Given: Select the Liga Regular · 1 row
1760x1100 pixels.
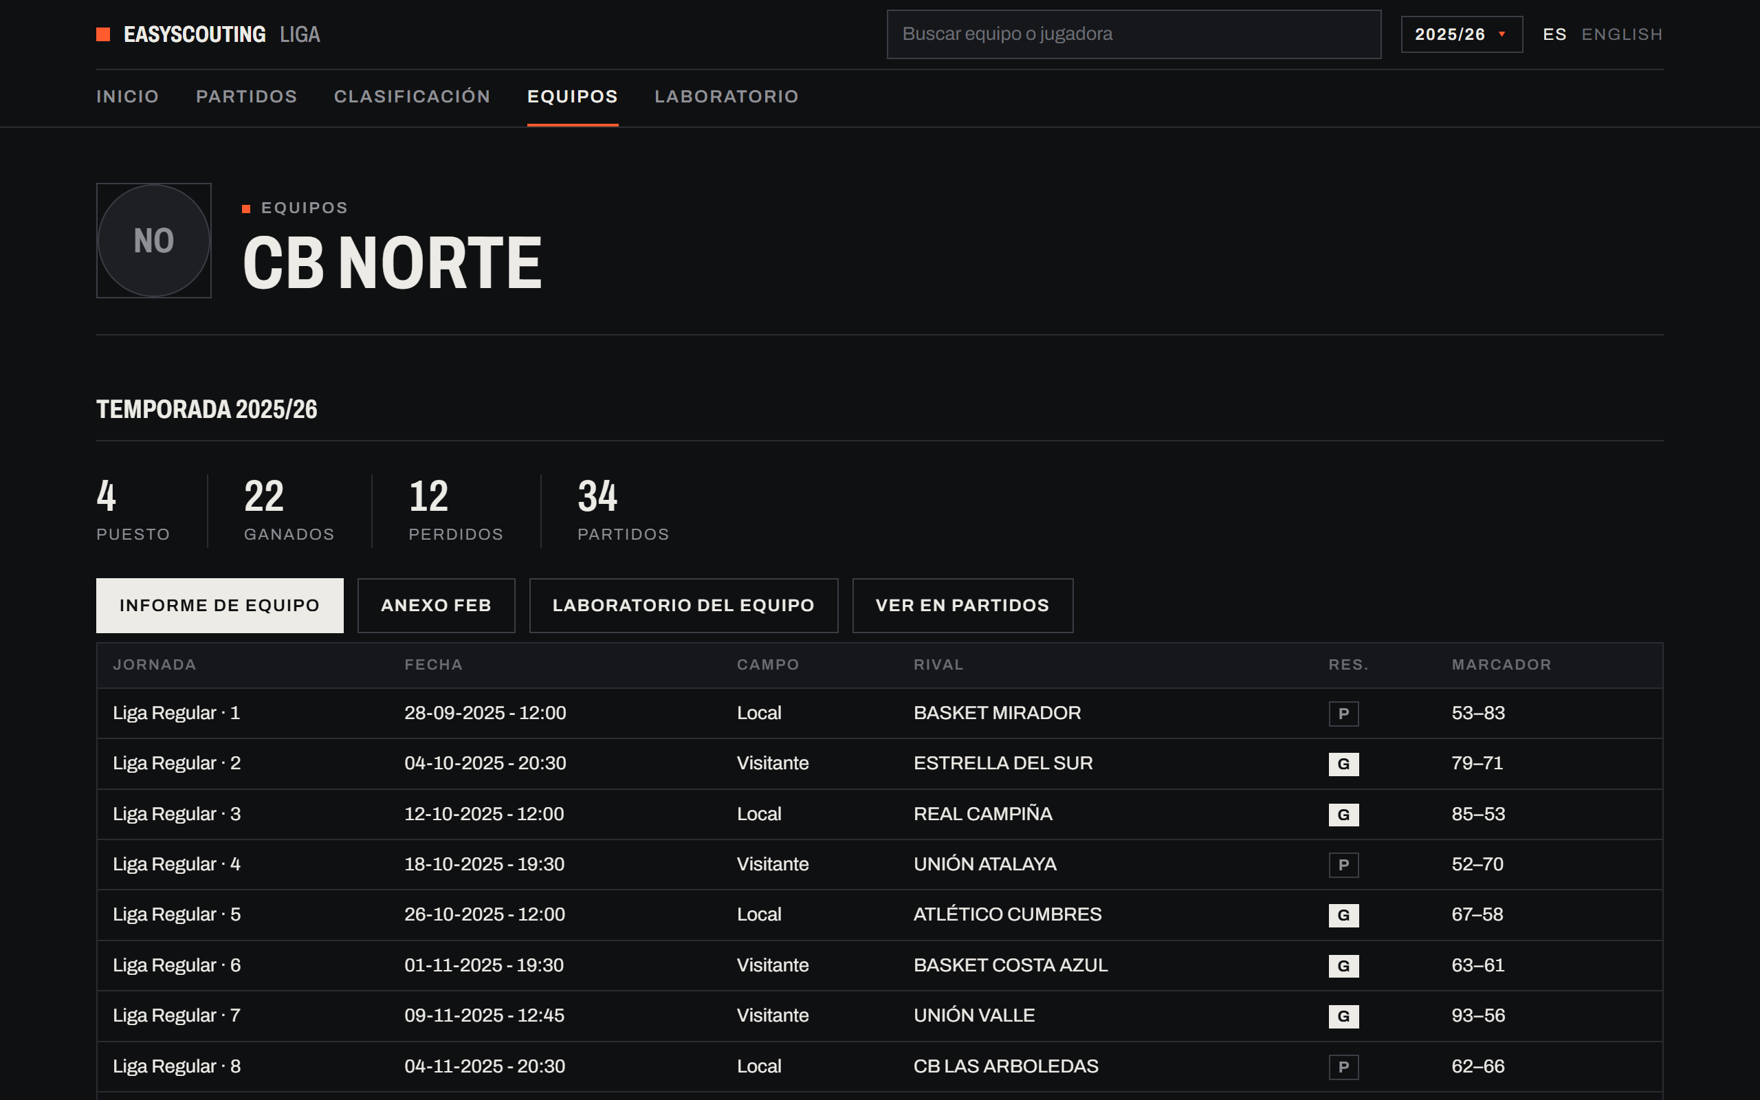Looking at the screenshot, I should 879,713.
